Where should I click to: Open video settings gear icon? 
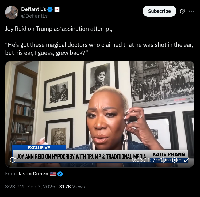pyautogui.click(x=175, y=160)
